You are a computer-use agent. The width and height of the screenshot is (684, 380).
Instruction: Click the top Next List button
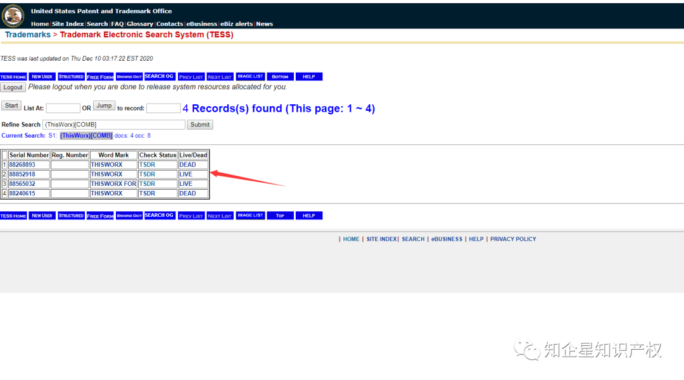click(x=220, y=77)
